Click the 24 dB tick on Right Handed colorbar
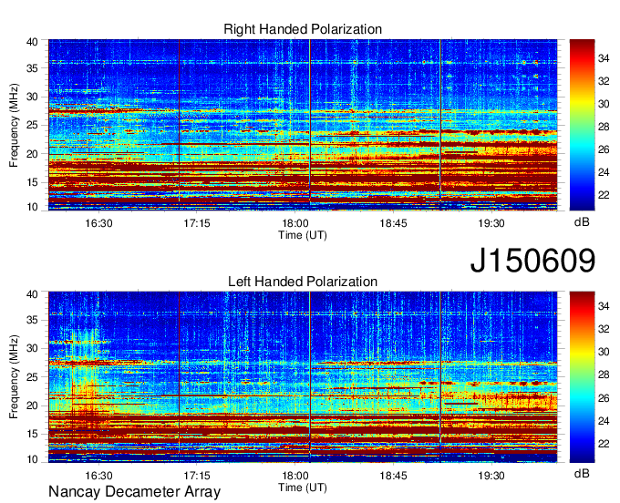Screen dimensions: 620x503 604,172
